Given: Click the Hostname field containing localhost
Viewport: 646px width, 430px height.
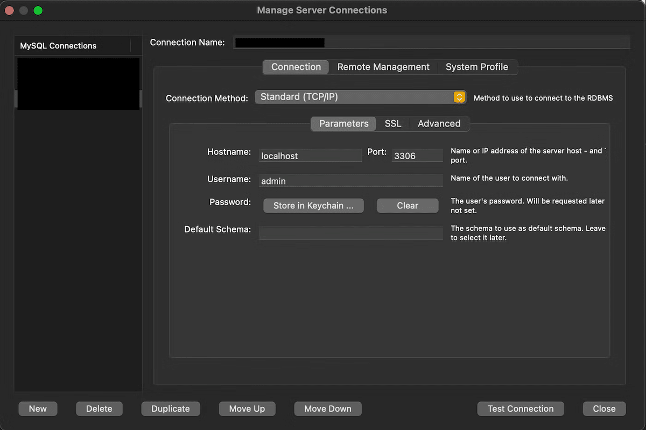Looking at the screenshot, I should [x=310, y=156].
